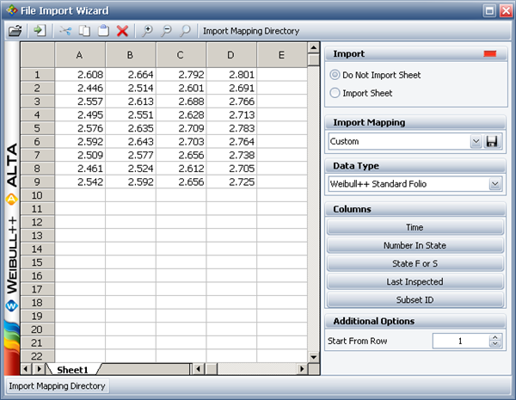Click Import Mapping Directory in the toolbar
The width and height of the screenshot is (516, 400).
250,31
